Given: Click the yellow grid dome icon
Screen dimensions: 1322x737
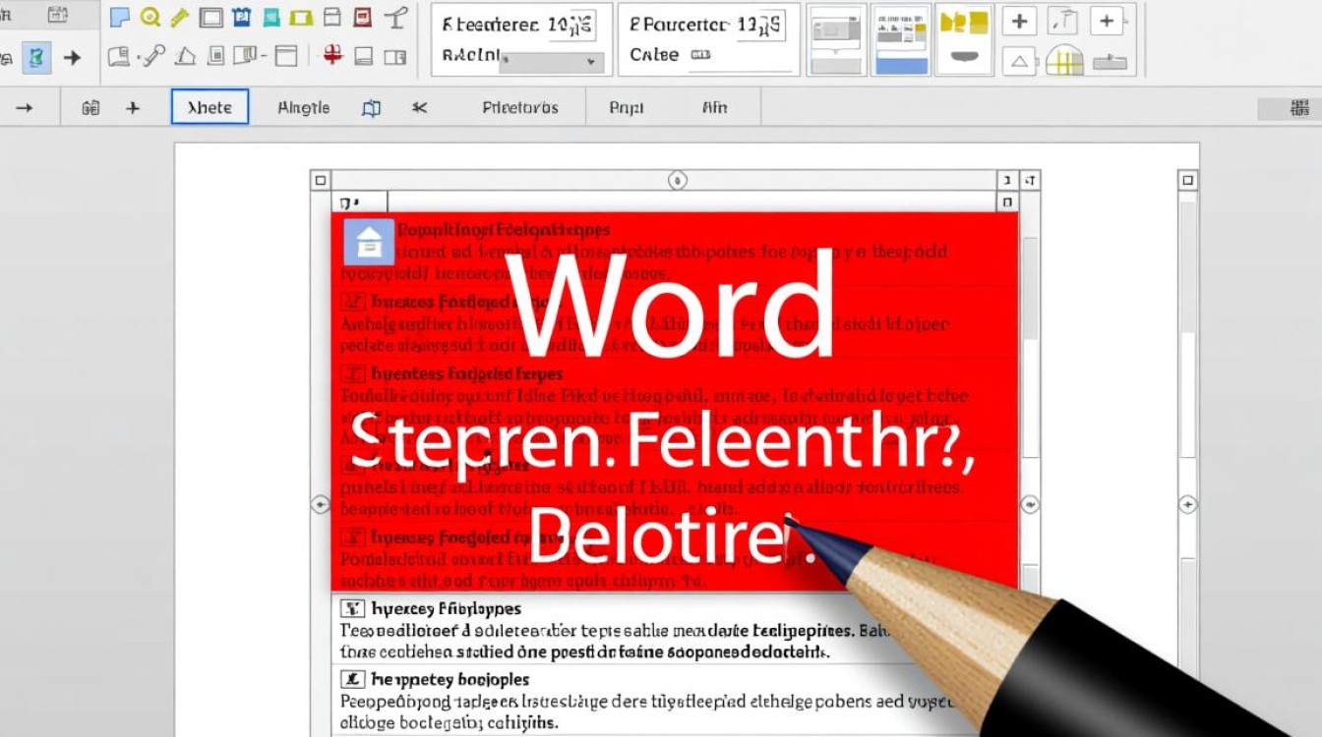Looking at the screenshot, I should (x=1064, y=61).
